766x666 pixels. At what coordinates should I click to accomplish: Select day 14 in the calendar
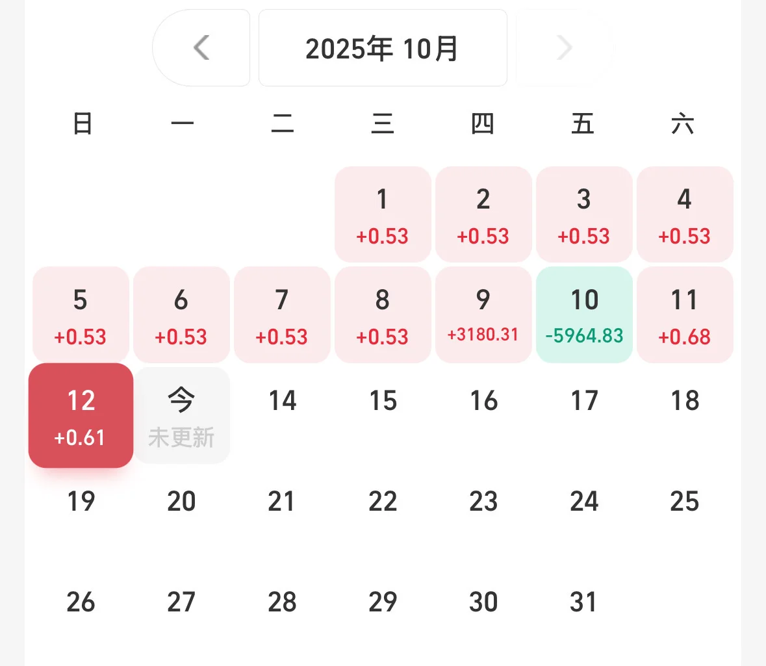(x=283, y=401)
